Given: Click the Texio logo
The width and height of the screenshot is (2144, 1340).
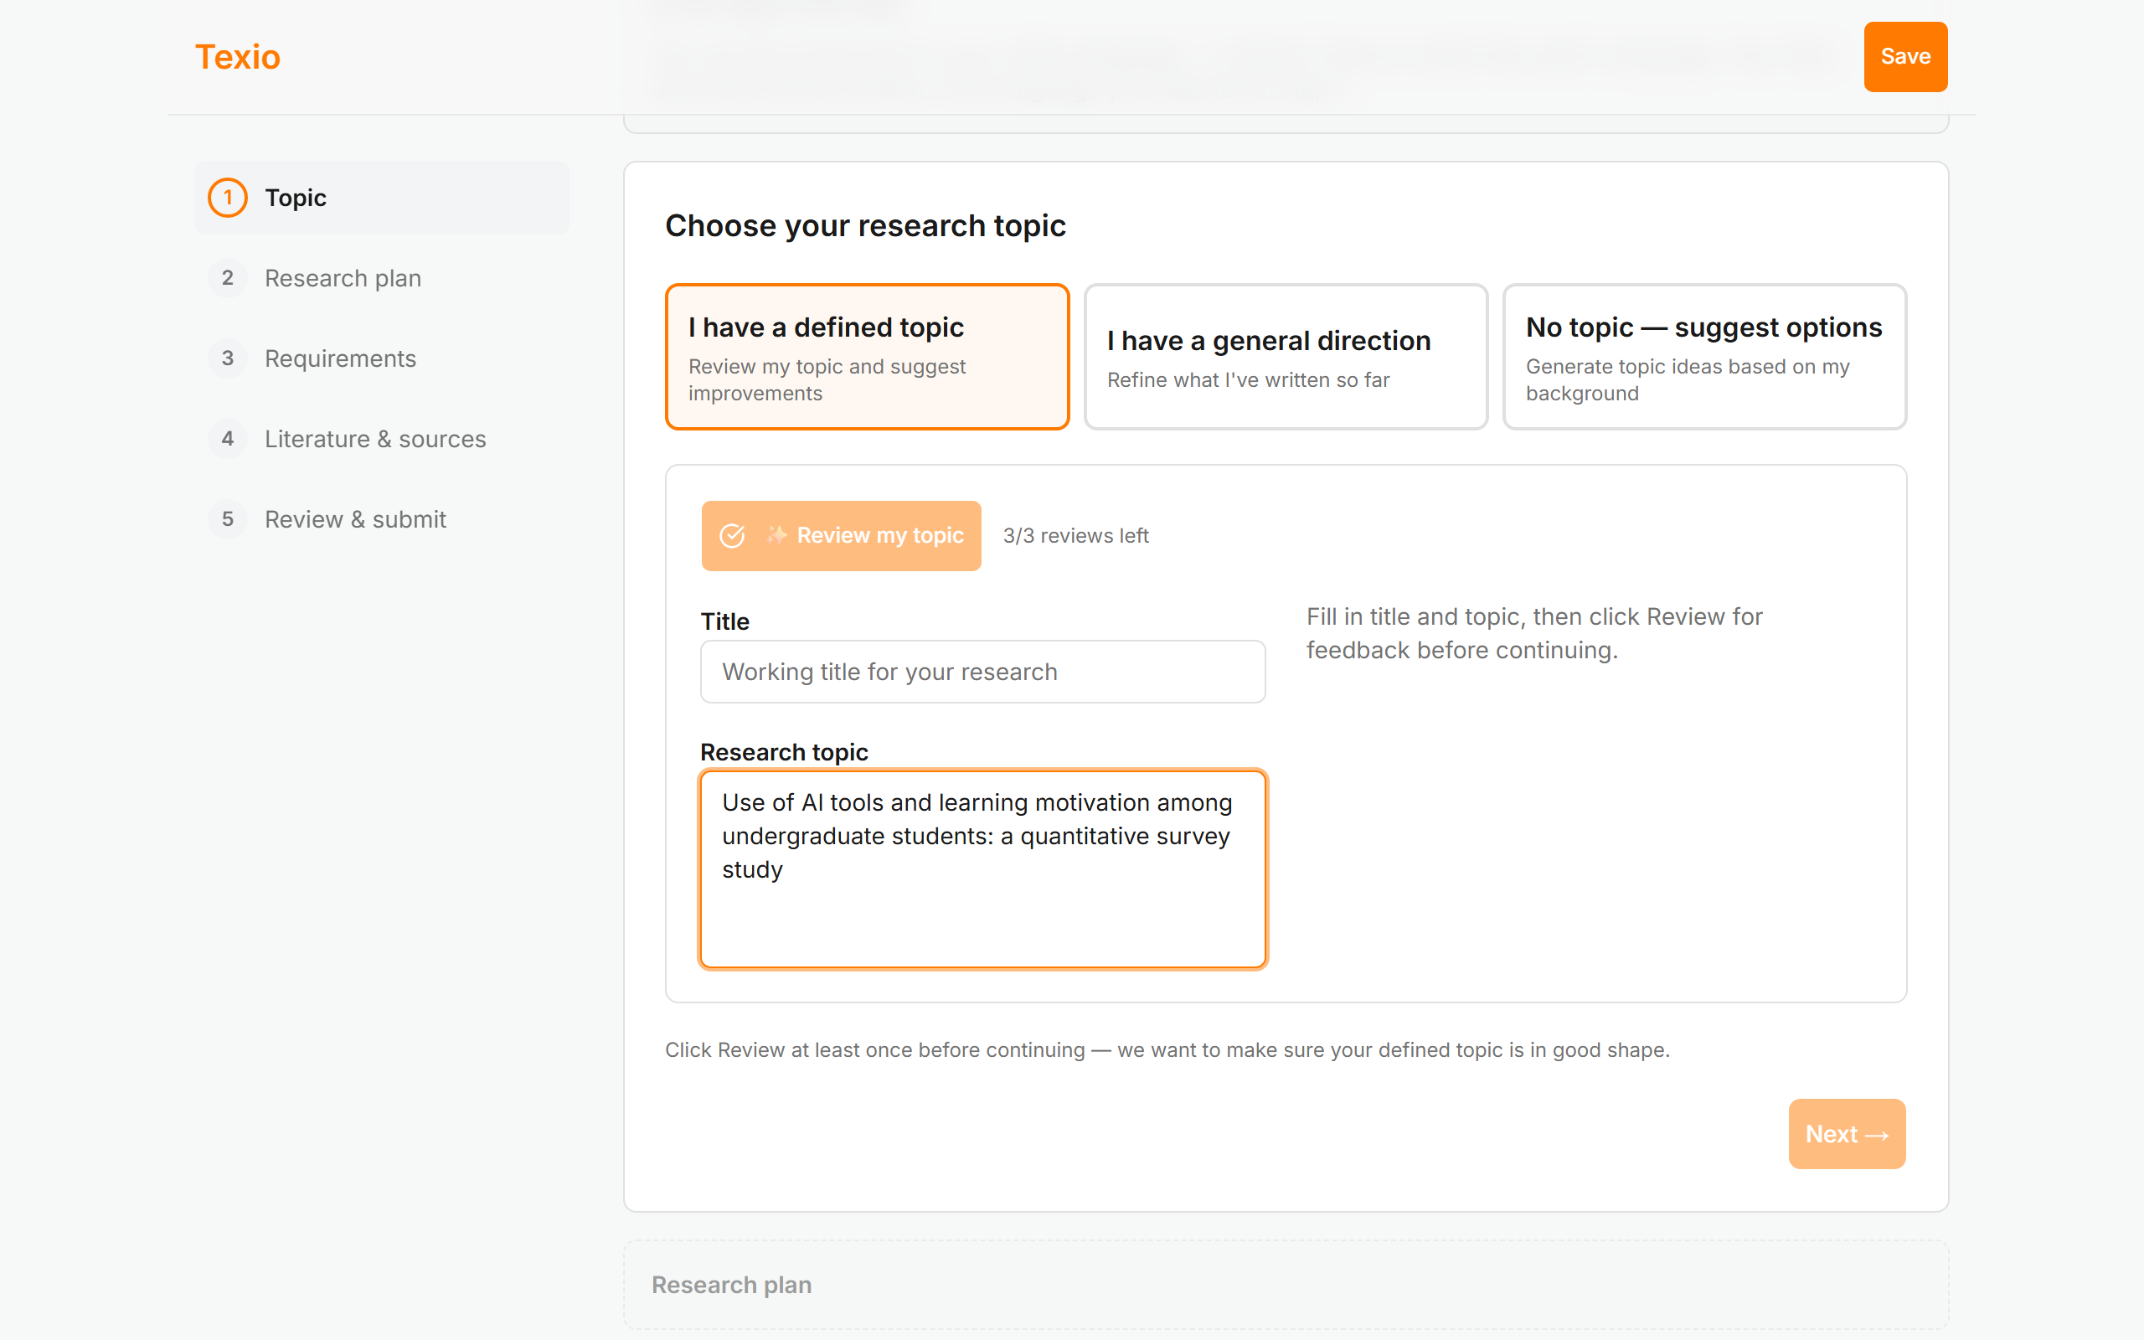Looking at the screenshot, I should pyautogui.click(x=238, y=57).
